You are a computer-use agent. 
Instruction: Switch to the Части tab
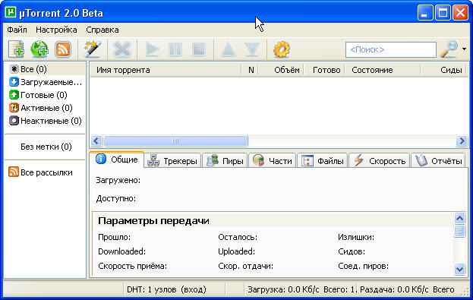click(273, 161)
